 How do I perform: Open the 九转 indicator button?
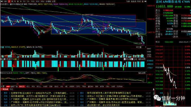[128, 1]
